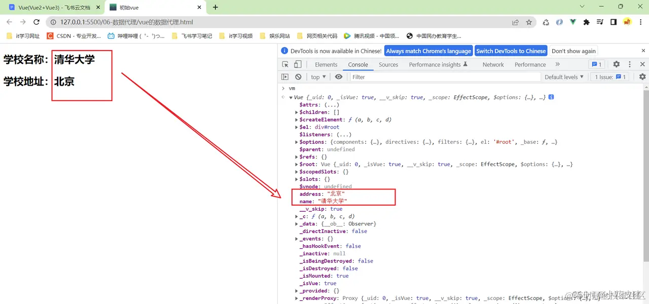The width and height of the screenshot is (649, 304).
Task: Create a live expression with the eye icon
Action: point(339,77)
